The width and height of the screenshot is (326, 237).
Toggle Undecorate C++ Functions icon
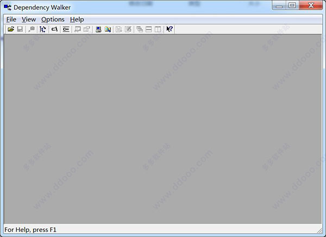coord(66,29)
